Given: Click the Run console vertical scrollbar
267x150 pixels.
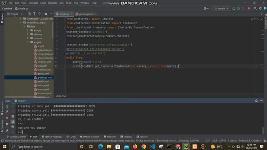Looking at the screenshot, I should pos(263,130).
